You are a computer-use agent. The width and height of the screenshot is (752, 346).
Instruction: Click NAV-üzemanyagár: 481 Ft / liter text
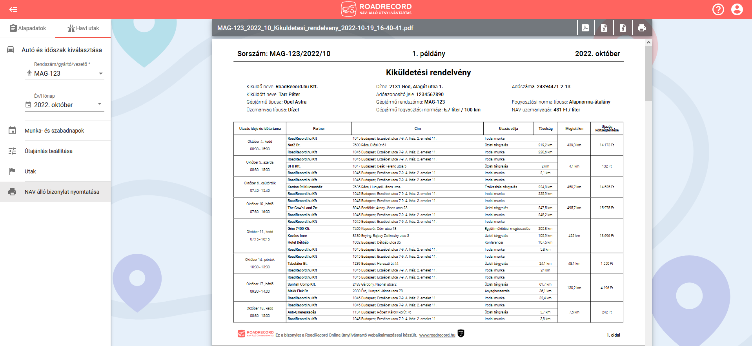click(546, 110)
